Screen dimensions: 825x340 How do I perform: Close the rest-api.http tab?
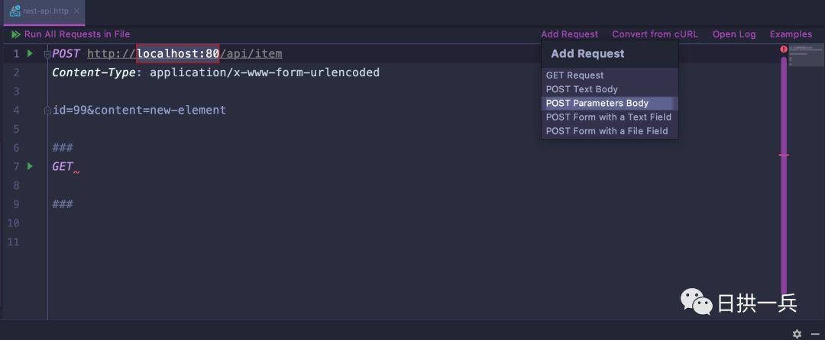pyautogui.click(x=77, y=11)
